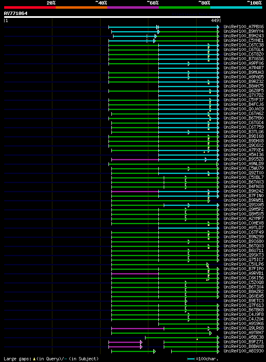Select the AV771064 query name

15,13
